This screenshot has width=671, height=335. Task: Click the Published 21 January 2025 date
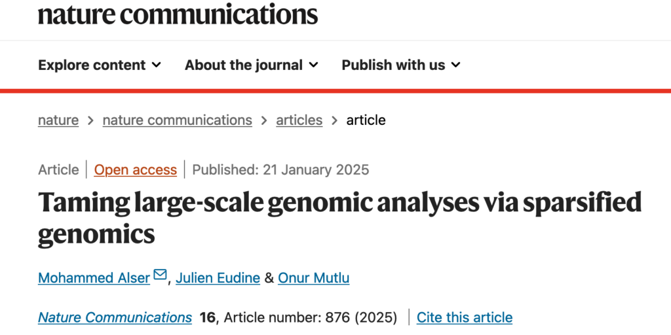tap(280, 169)
